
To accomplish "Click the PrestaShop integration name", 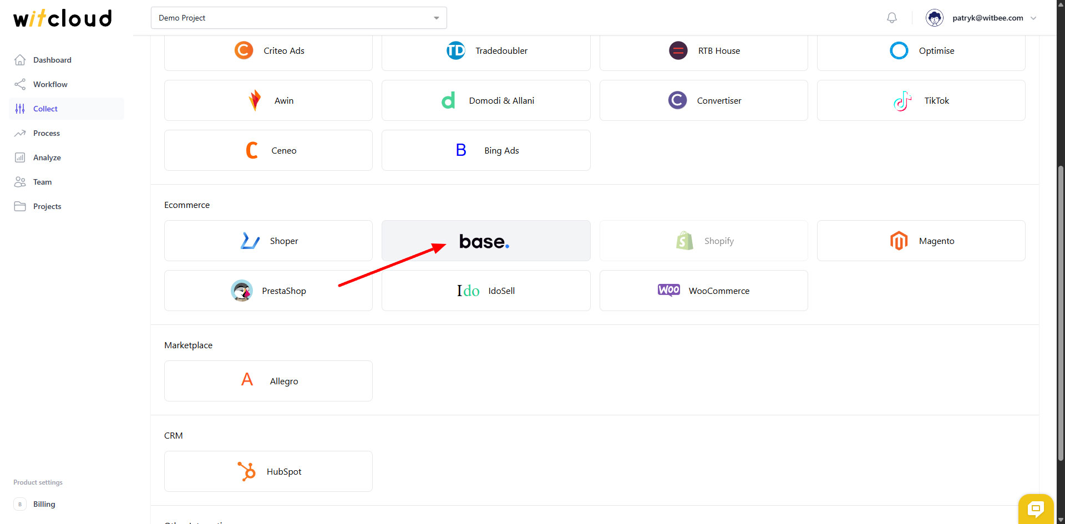I will coord(284,291).
